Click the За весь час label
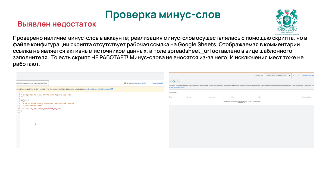The width and height of the screenshot is (326, 170). tap(259, 76)
